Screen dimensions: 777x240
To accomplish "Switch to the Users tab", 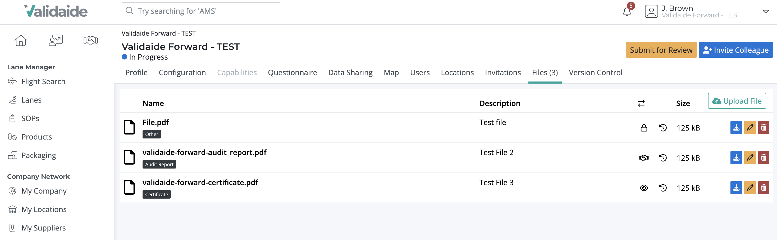I will pyautogui.click(x=420, y=73).
